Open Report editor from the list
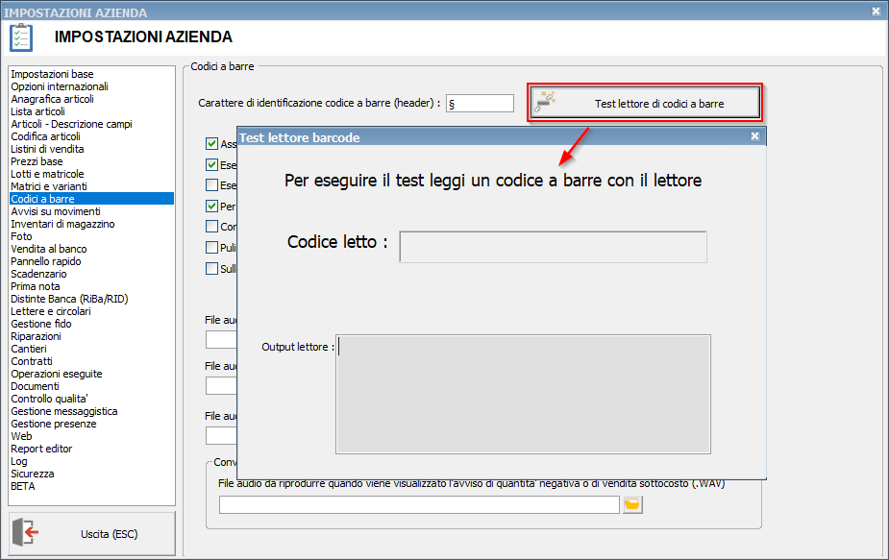 [41, 449]
